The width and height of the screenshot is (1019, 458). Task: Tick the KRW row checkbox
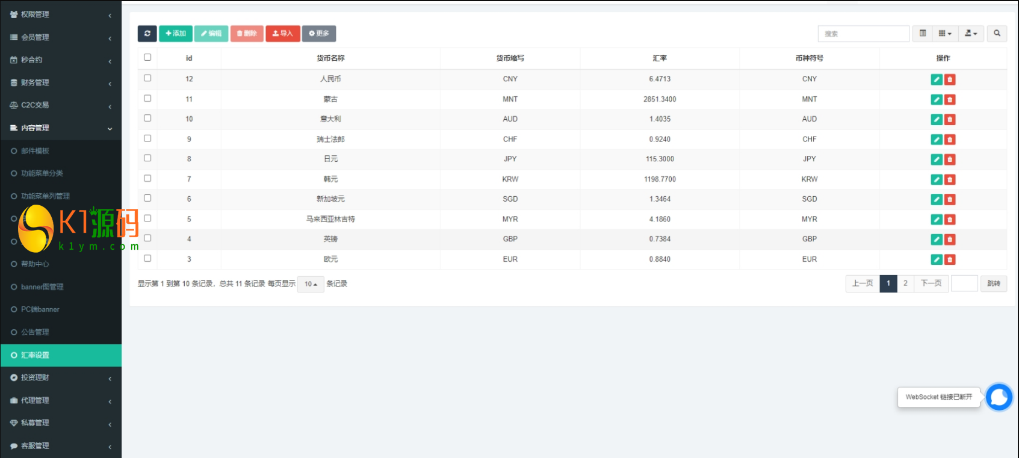tap(147, 179)
